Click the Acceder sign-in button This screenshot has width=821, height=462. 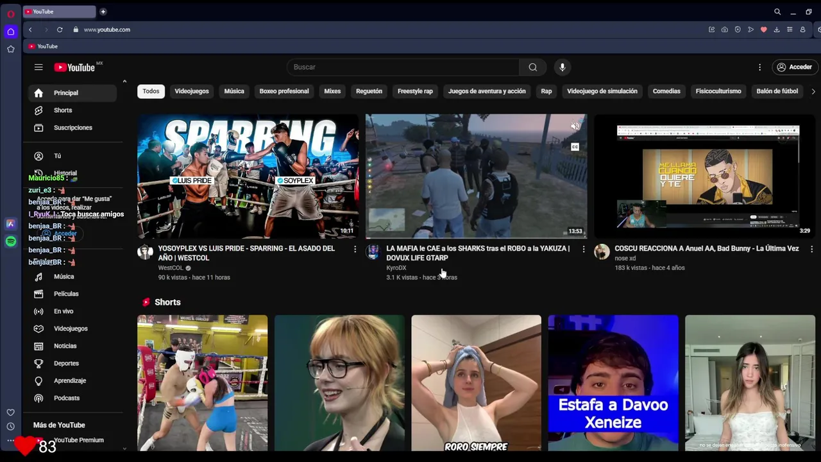(795, 67)
